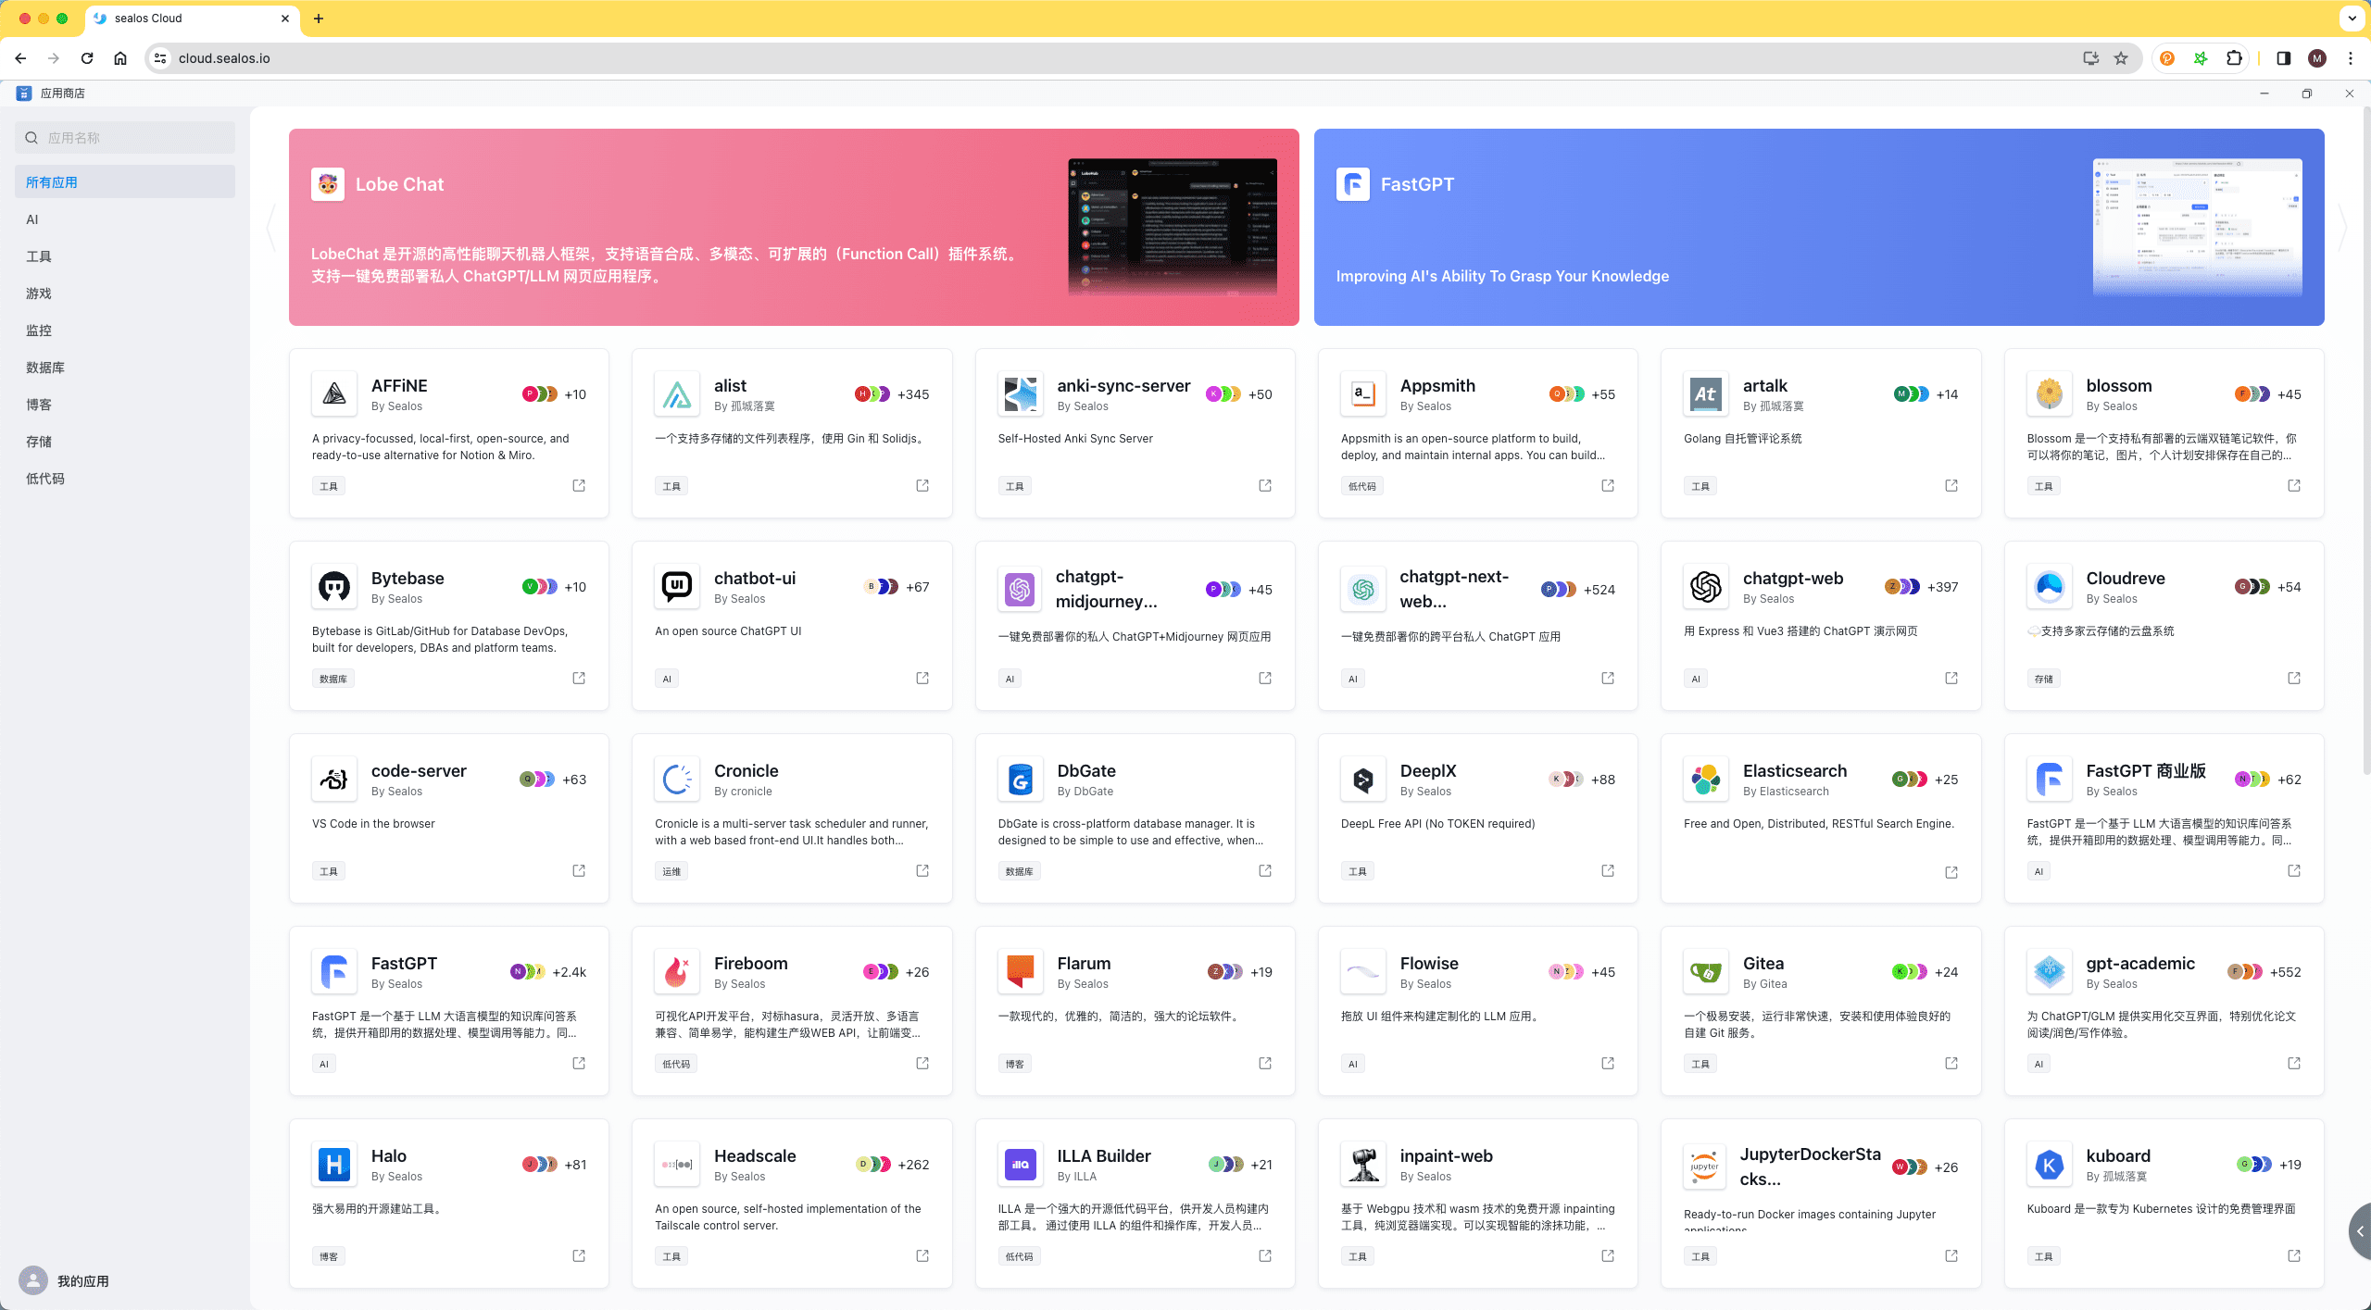The width and height of the screenshot is (2371, 1310).
Task: Open external link icon on Gitea card
Action: (1951, 1063)
